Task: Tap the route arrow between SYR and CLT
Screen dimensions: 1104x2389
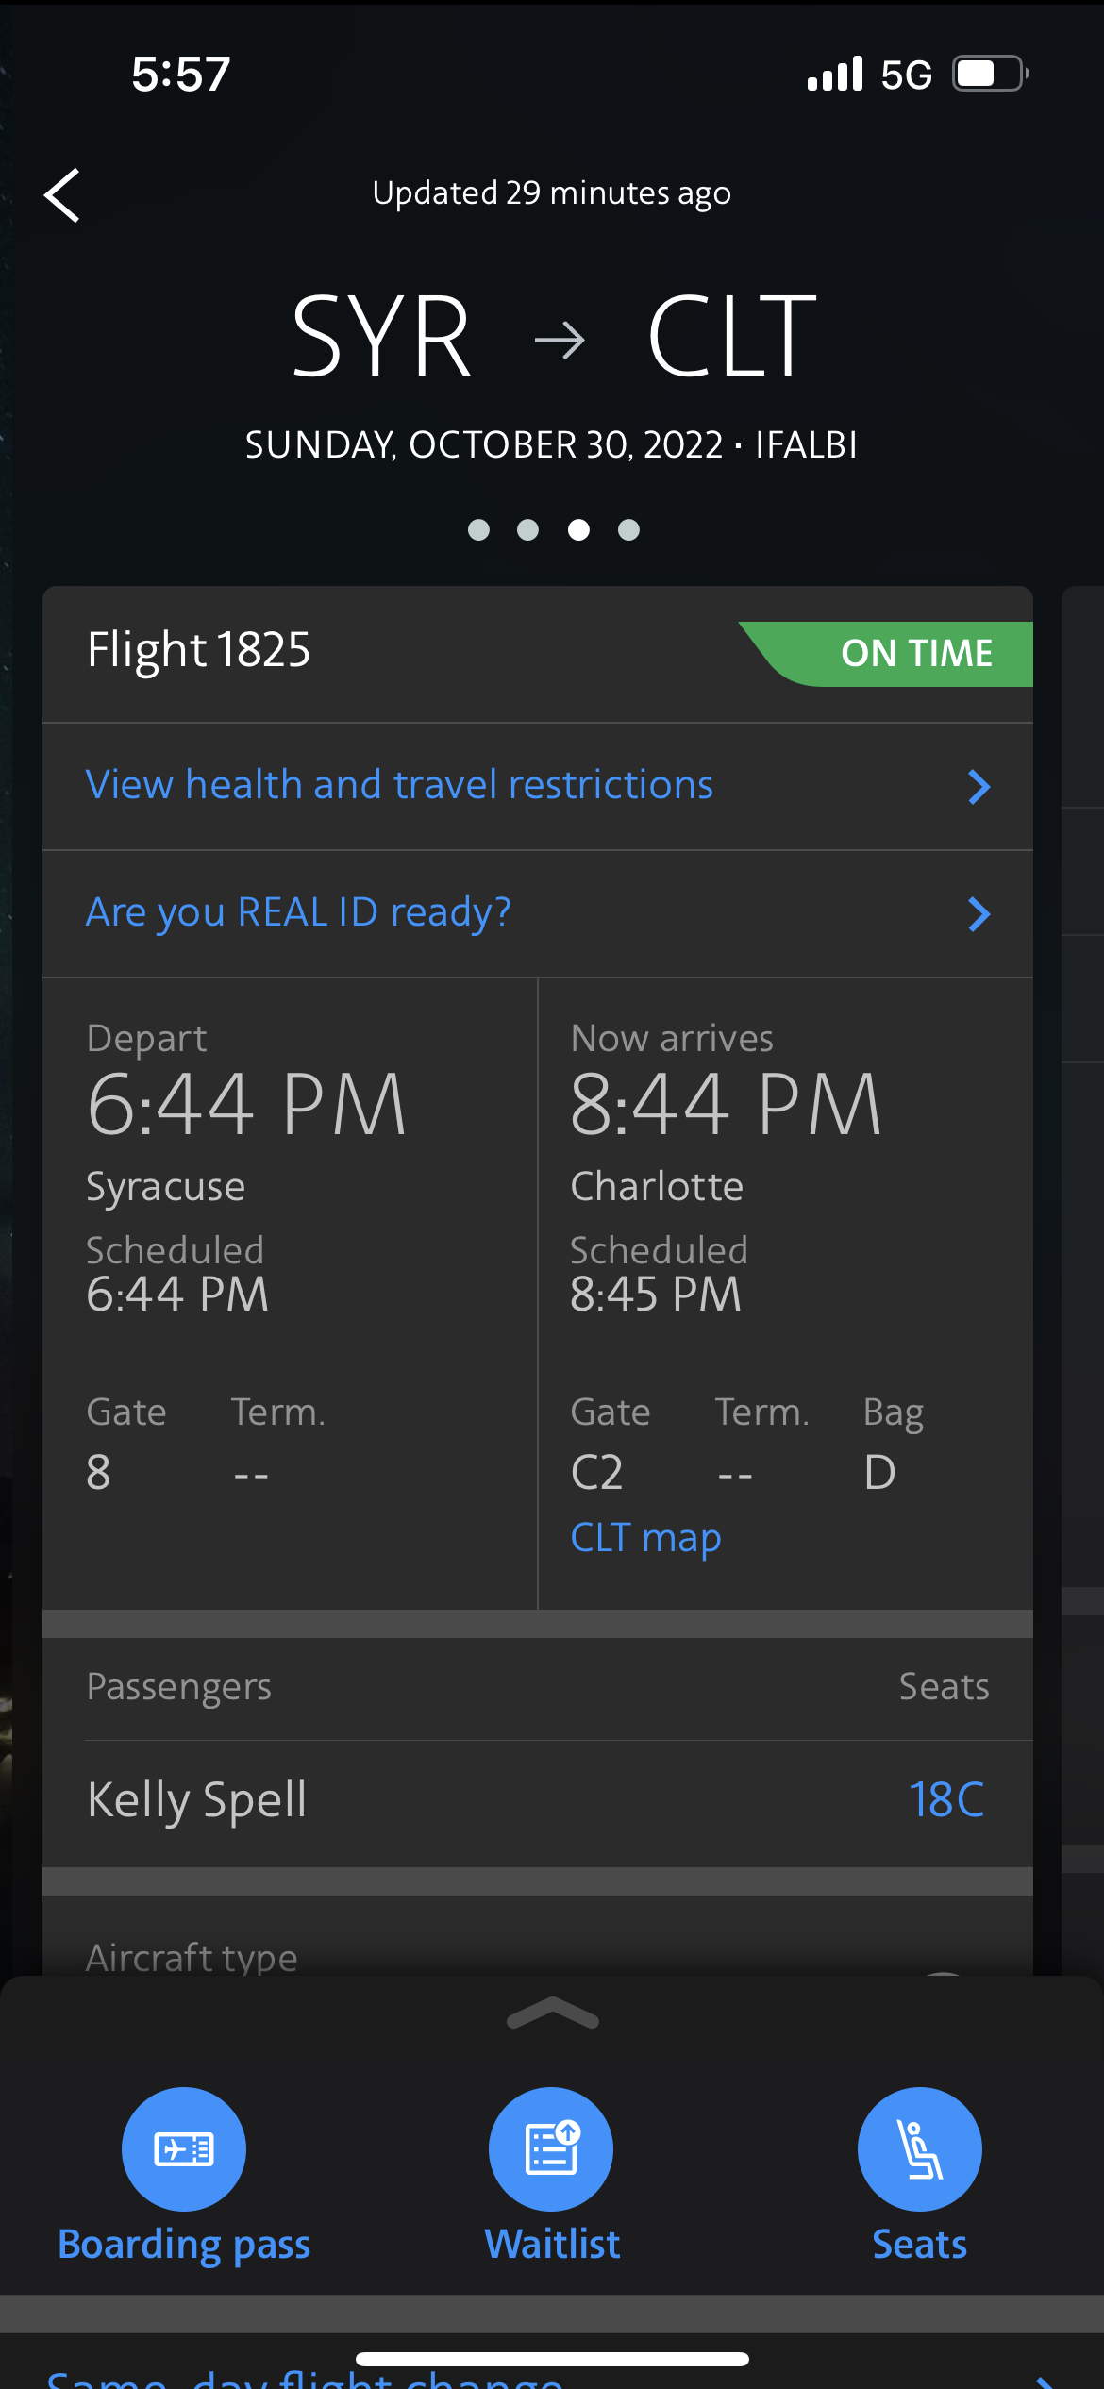Action: point(560,340)
